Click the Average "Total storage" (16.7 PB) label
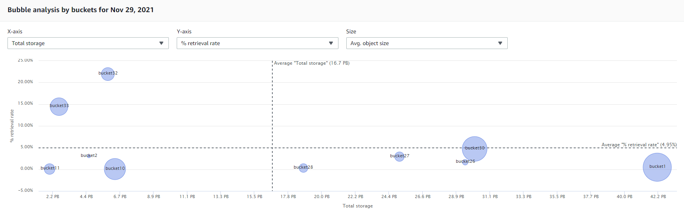This screenshot has width=684, height=222. tap(312, 63)
